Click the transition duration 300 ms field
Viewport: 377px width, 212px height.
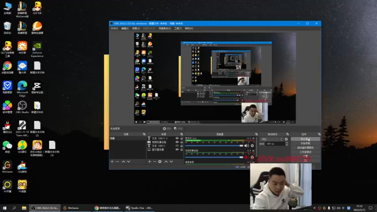coord(275,144)
